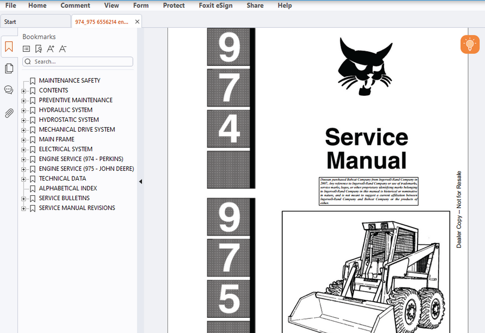Viewport: 485px width, 333px height.
Task: Go to ENGINE SERVICE (975 - JOHN DEERE) bookmark
Action: point(87,169)
